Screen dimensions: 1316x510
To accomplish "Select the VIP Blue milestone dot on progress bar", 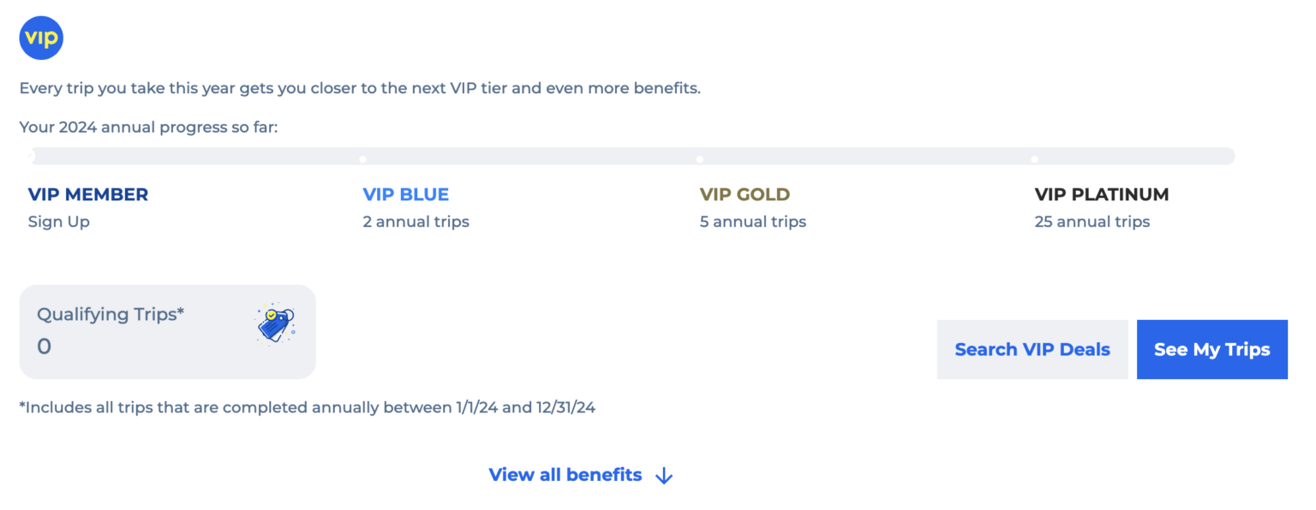I will [x=362, y=157].
